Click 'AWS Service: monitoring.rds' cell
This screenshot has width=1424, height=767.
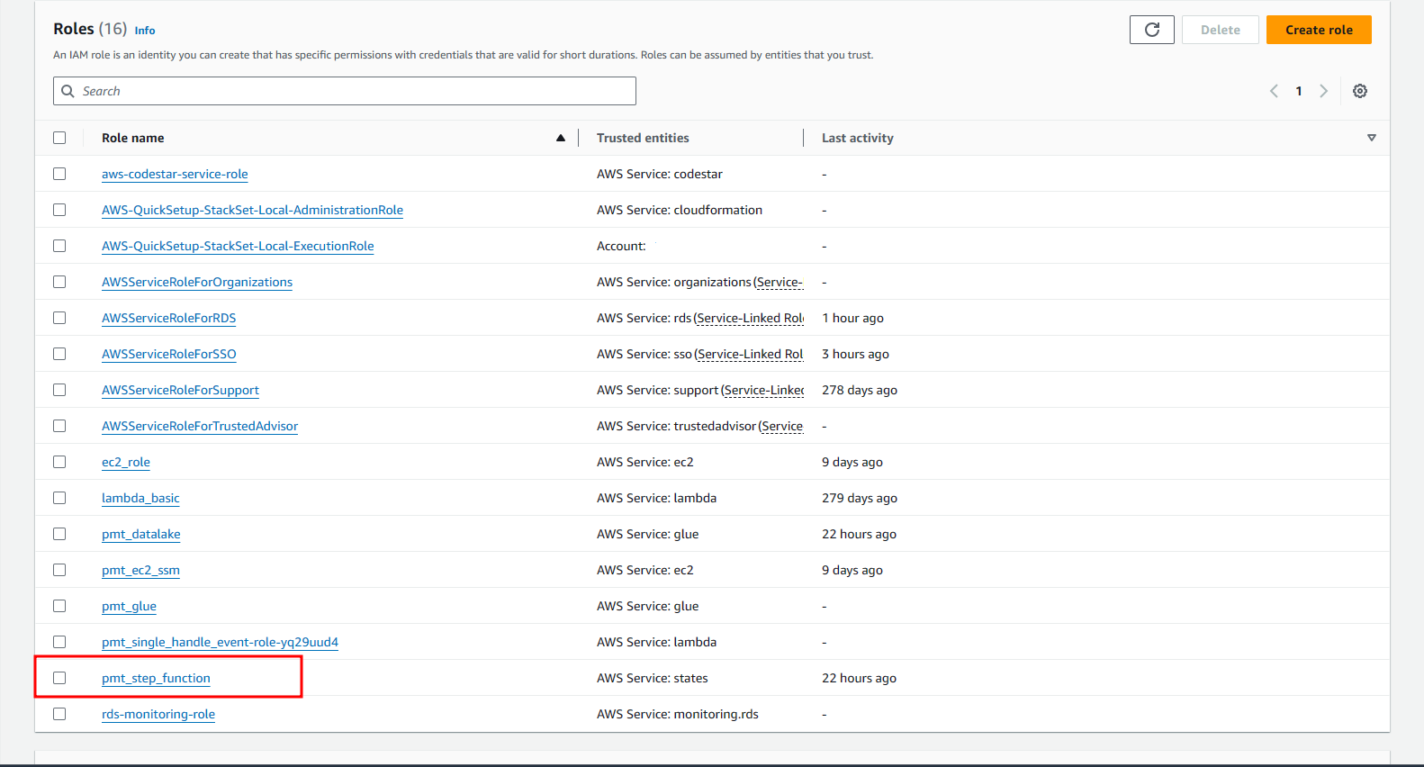[x=678, y=714]
